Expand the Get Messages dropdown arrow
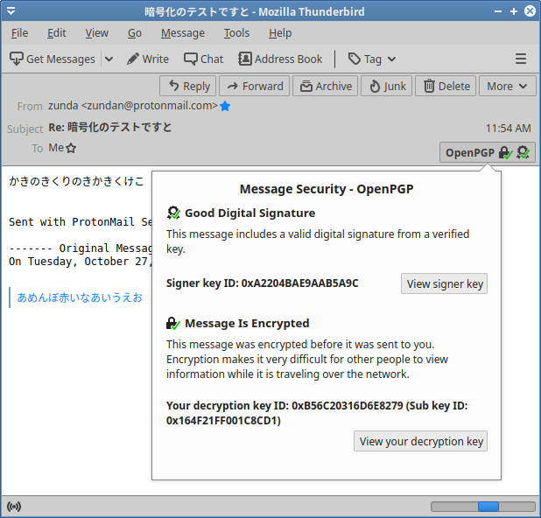 pyautogui.click(x=109, y=59)
